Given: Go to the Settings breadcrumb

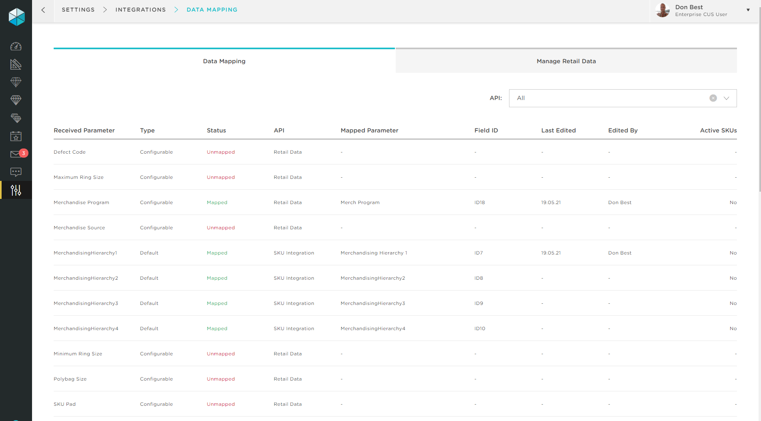Looking at the screenshot, I should (78, 10).
